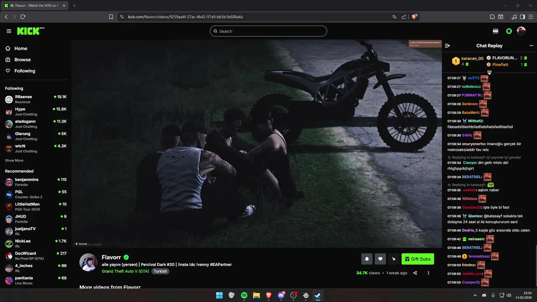This screenshot has height=302, width=537.
Task: Click the translate page icon
Action: pyautogui.click(x=394, y=17)
